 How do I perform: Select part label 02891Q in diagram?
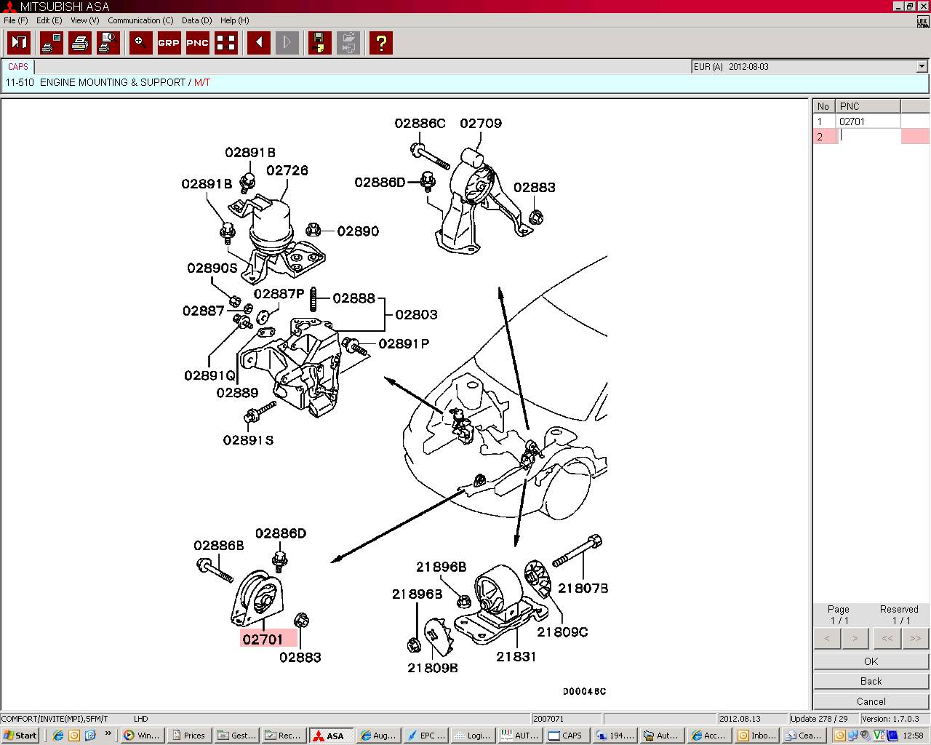tap(210, 375)
